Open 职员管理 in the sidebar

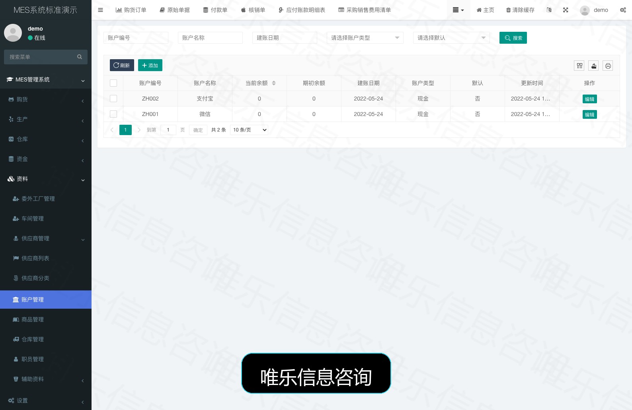coord(46,359)
